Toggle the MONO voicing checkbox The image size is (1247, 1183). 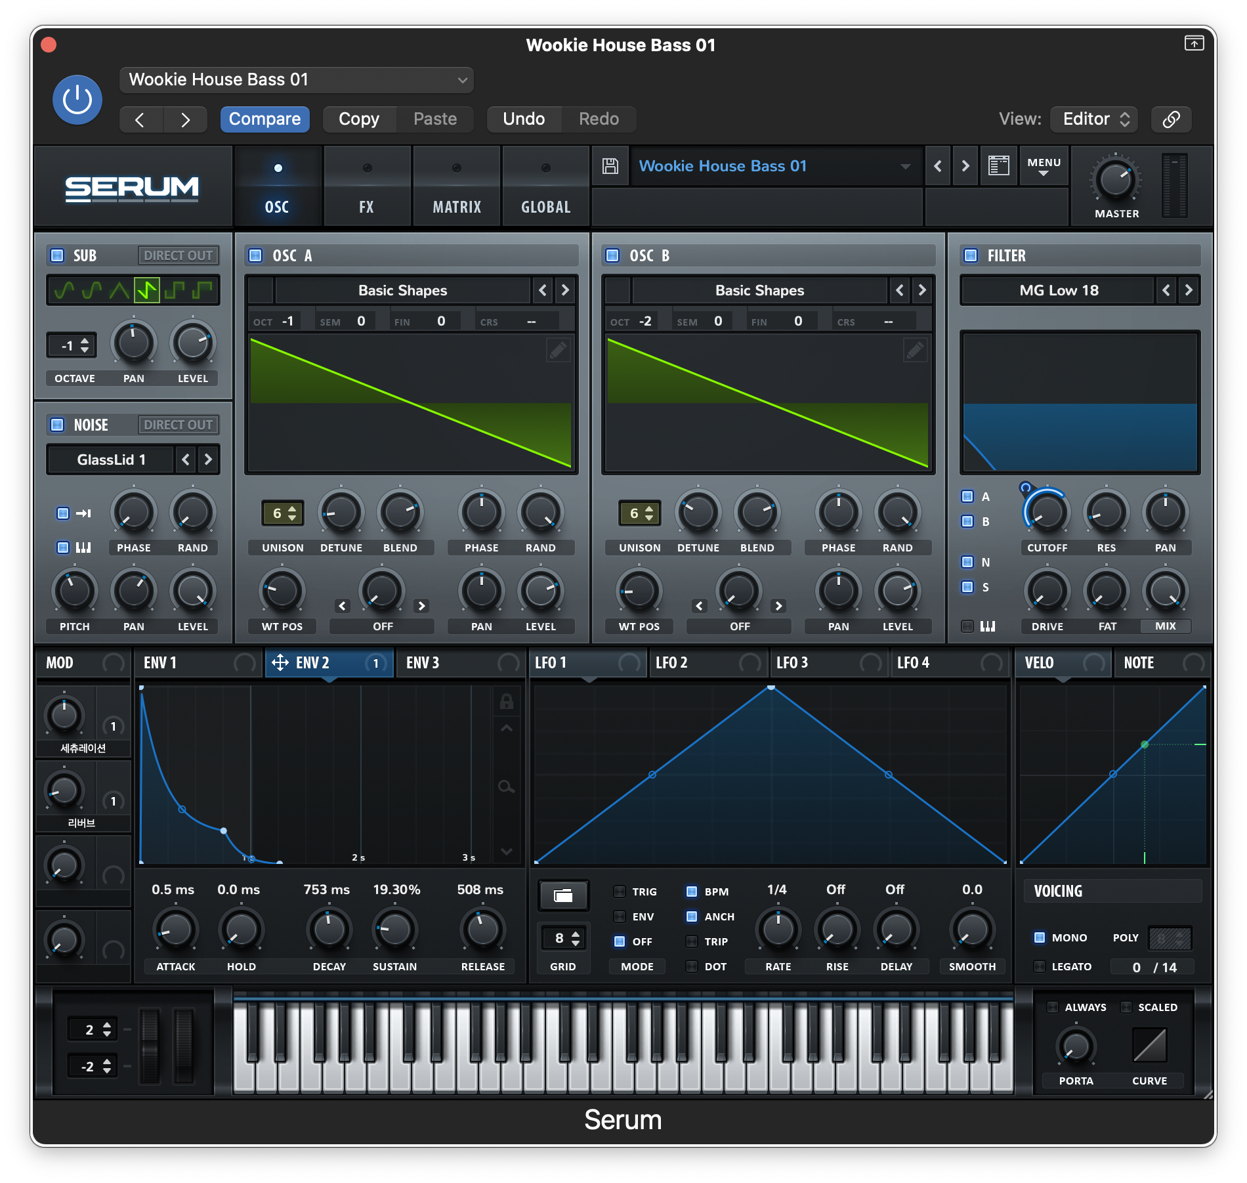(1040, 937)
